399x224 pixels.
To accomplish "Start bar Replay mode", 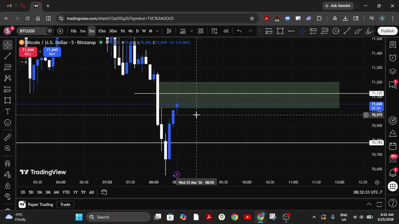I will pos(226,31).
